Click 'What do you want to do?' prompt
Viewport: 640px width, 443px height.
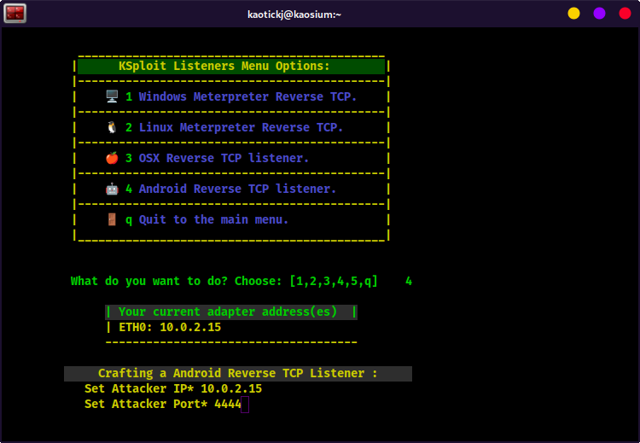click(x=149, y=282)
